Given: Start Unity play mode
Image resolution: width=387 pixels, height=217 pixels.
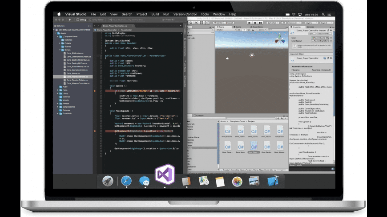Looking at the screenshot, I should [x=249, y=23].
